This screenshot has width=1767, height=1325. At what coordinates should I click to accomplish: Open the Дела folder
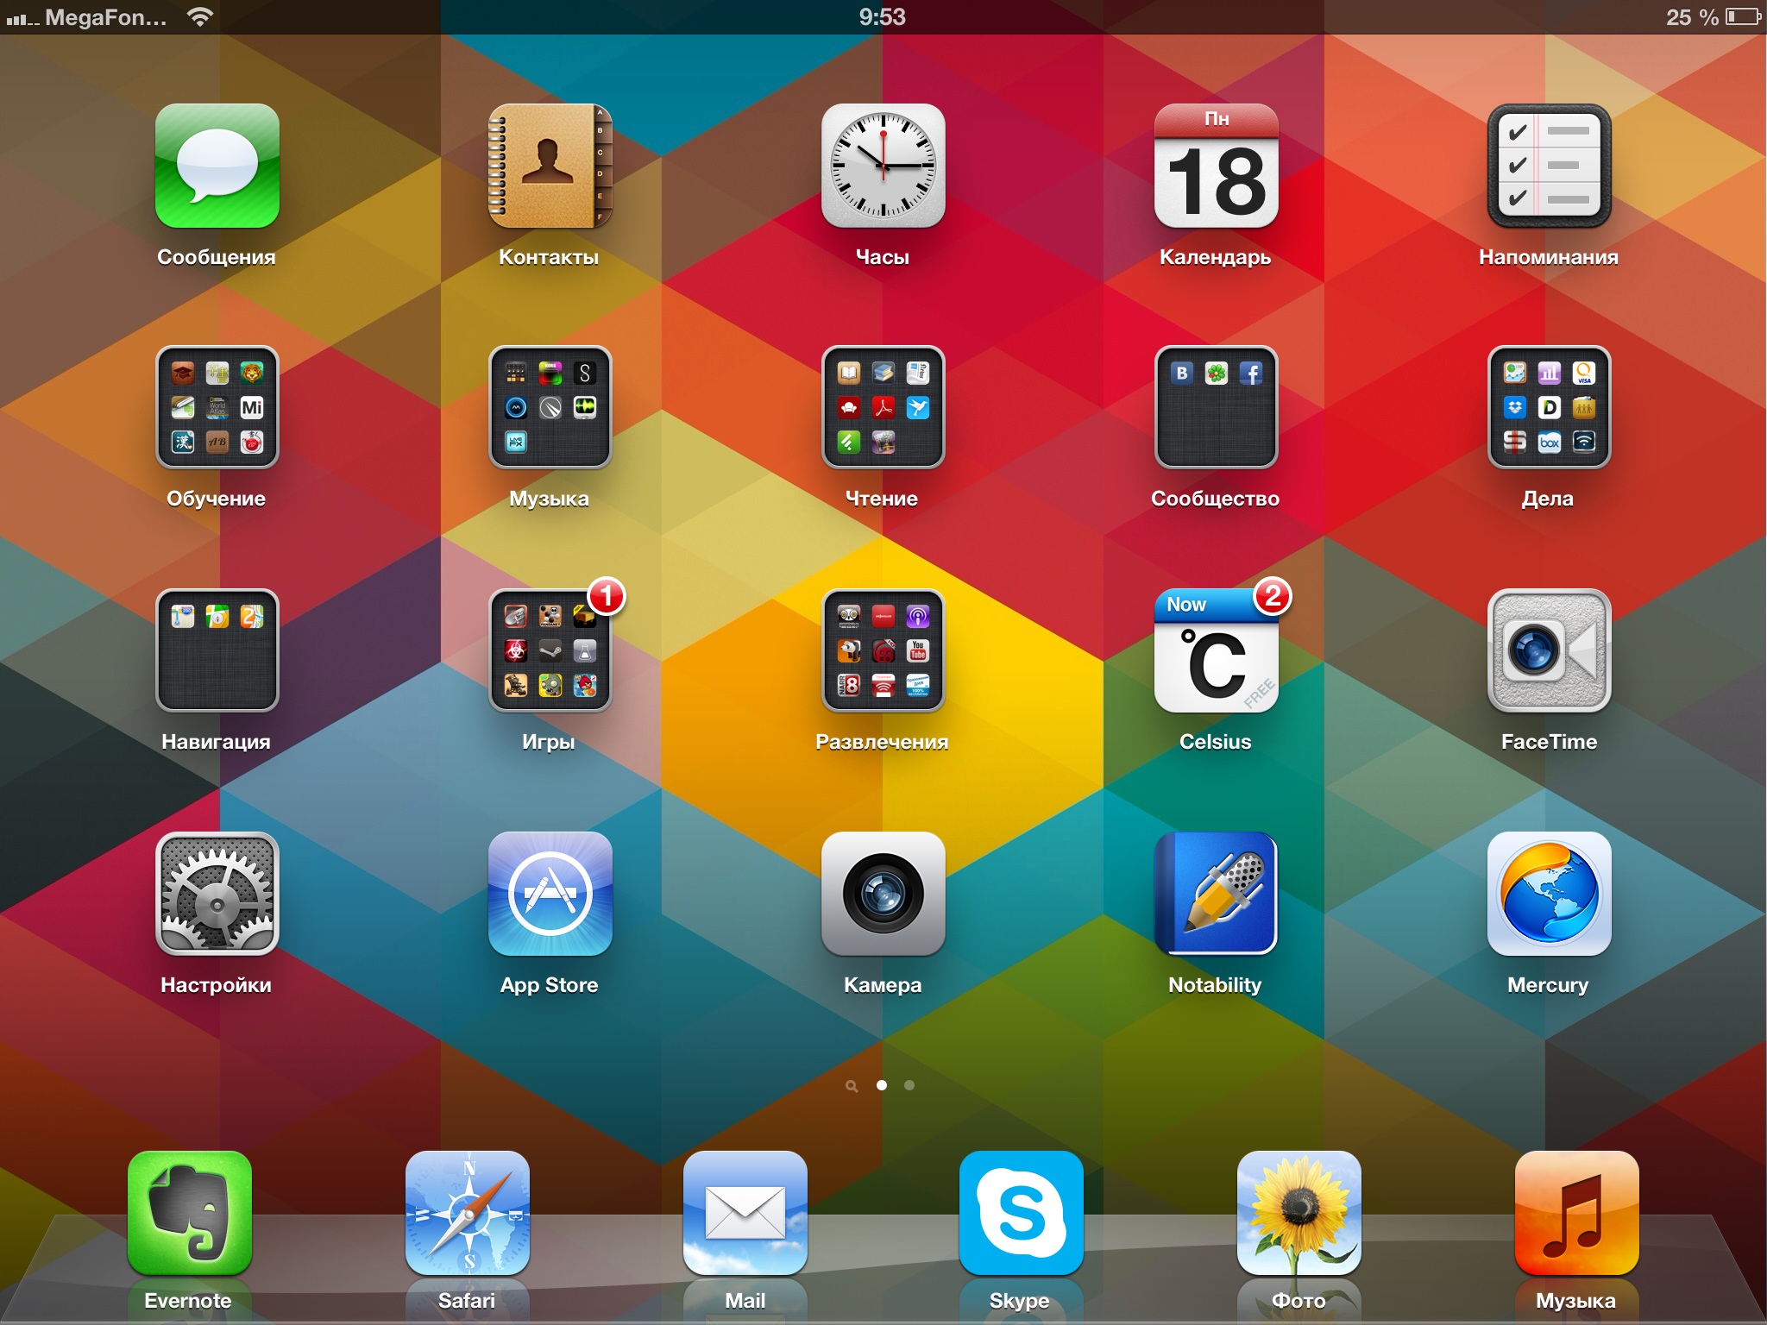click(x=1550, y=407)
